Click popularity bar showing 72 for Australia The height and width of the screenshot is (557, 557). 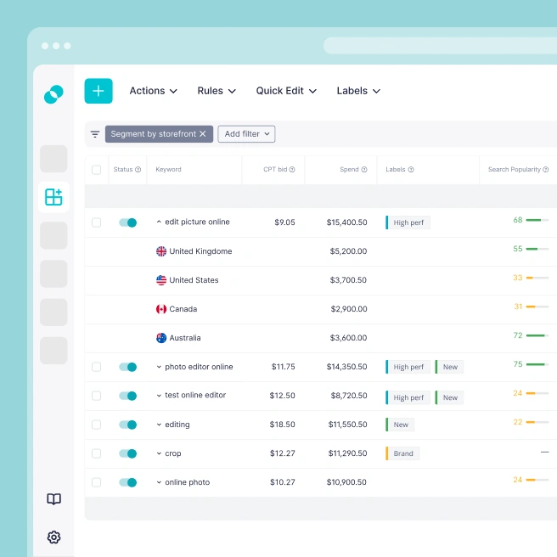537,335
